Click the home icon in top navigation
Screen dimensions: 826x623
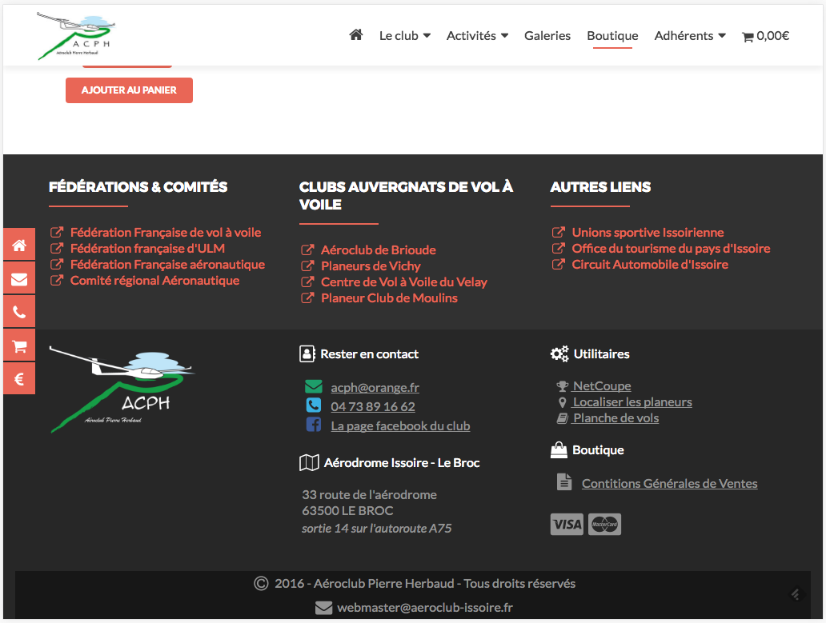[x=356, y=35]
